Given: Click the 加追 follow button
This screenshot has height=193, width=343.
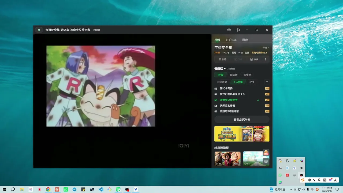Looking at the screenshot, I should pos(223,60).
